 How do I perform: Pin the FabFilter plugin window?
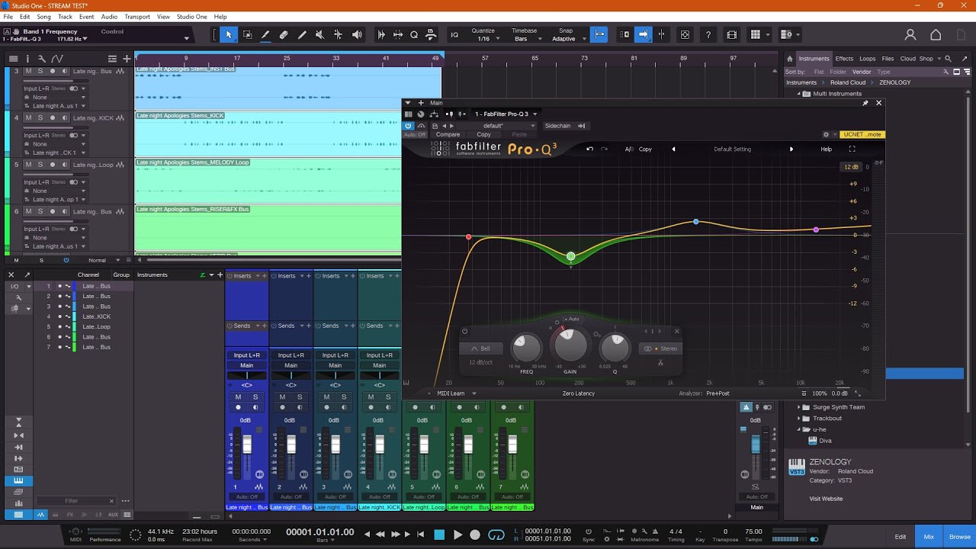coord(865,103)
